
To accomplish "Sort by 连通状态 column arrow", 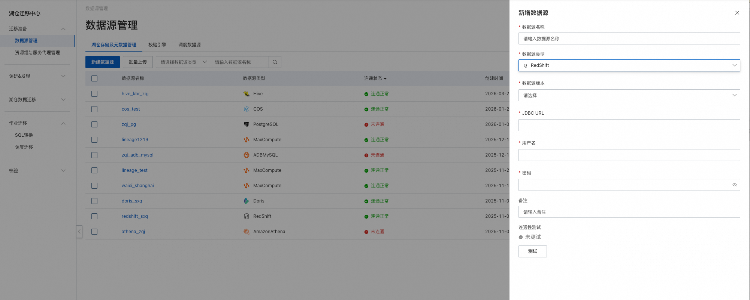I will [x=385, y=79].
